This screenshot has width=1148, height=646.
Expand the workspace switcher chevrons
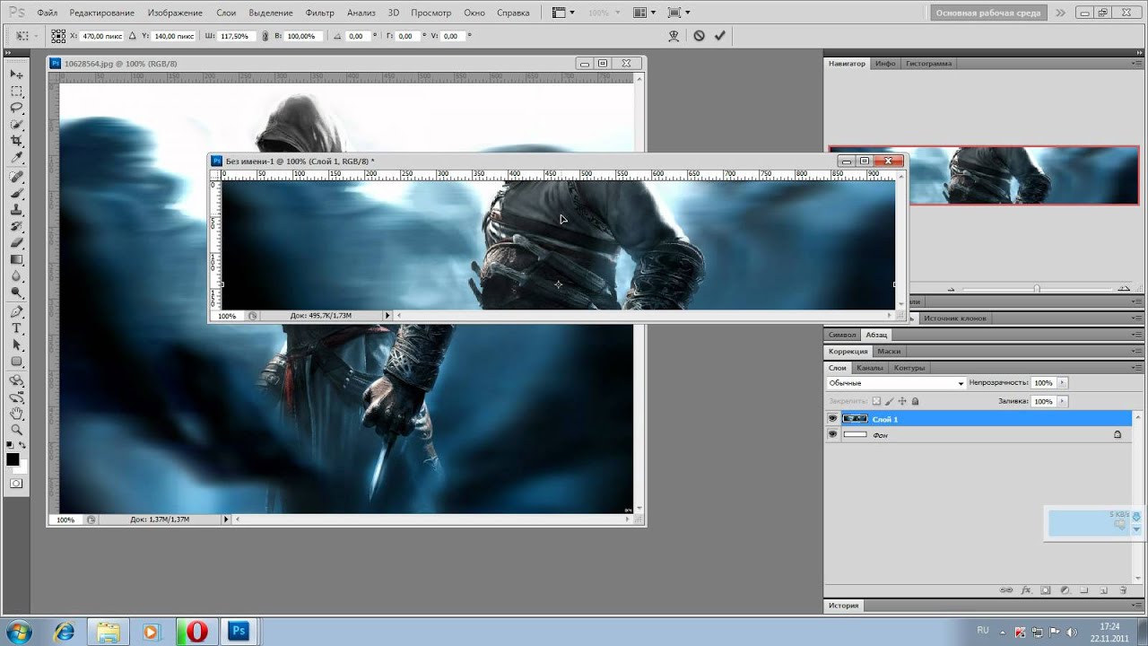1061,13
